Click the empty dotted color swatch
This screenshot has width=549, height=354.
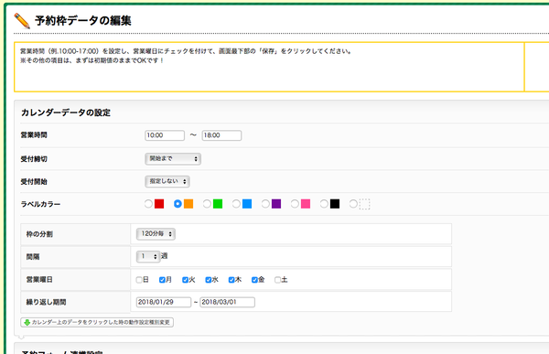(364, 204)
